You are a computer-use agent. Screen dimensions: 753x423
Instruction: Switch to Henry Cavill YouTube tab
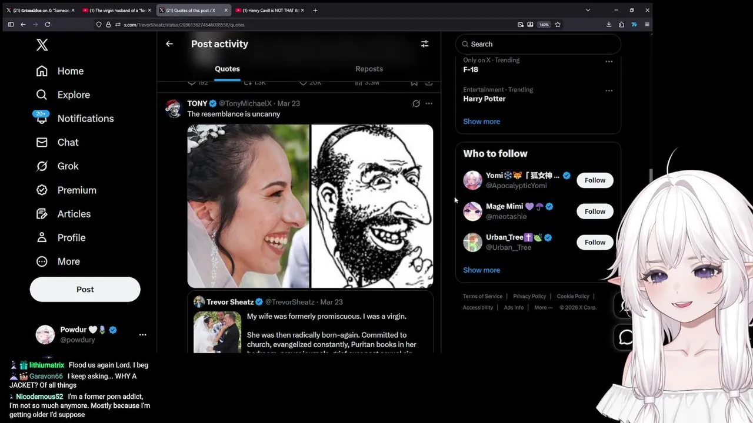click(x=269, y=10)
